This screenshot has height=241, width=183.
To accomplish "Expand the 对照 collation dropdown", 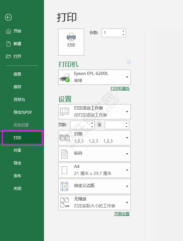I will (x=94, y=138).
